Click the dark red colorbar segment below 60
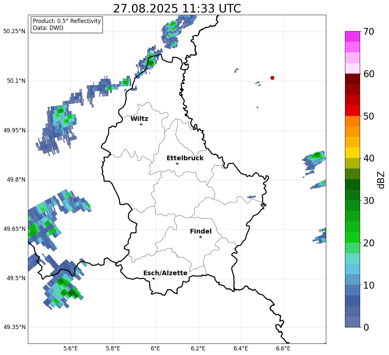 (x=352, y=79)
